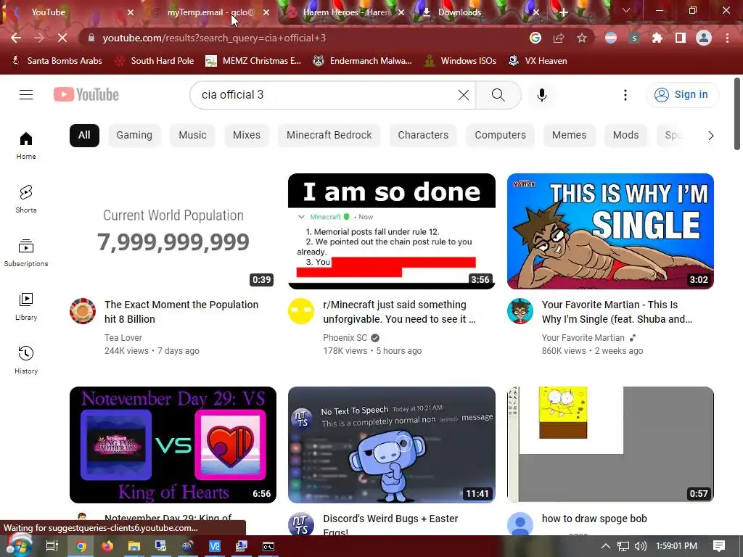Select the Computers filter chip
The width and height of the screenshot is (743, 557).
(501, 136)
